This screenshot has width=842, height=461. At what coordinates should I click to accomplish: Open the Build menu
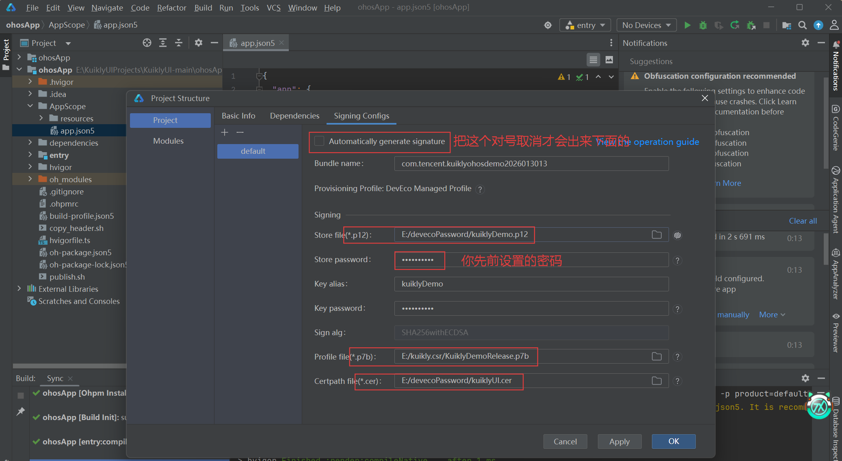click(203, 8)
